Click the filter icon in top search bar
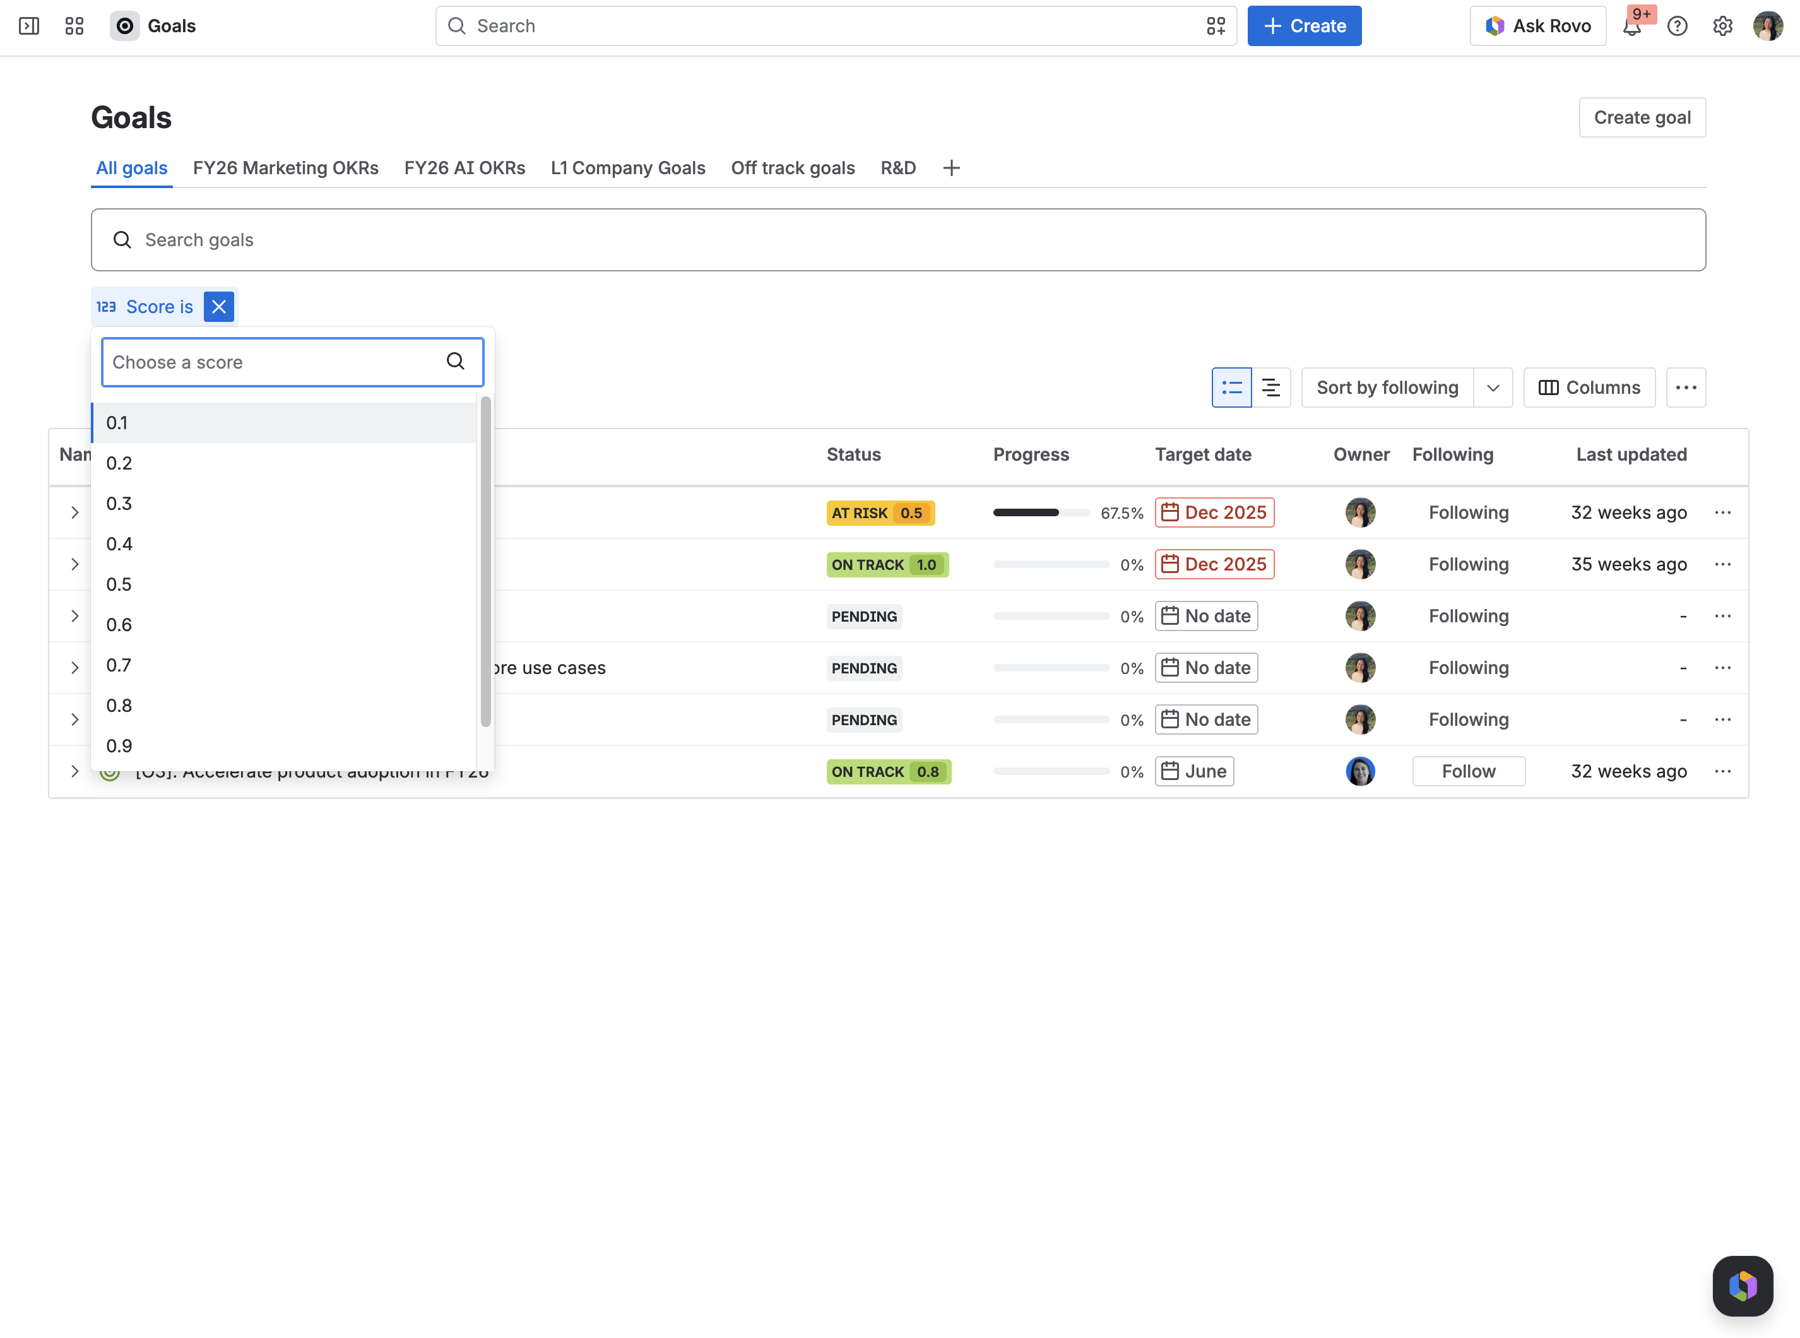This screenshot has width=1800, height=1338. [1216, 26]
